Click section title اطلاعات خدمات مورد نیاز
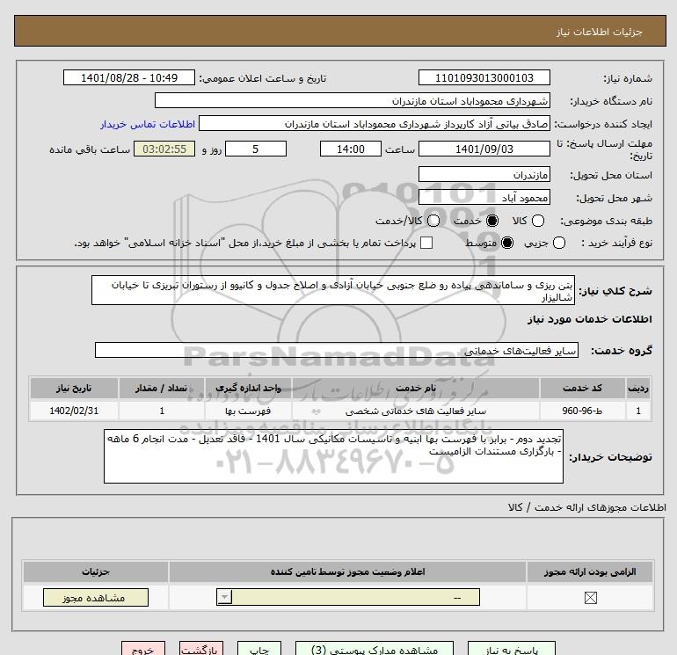 pyautogui.click(x=589, y=319)
